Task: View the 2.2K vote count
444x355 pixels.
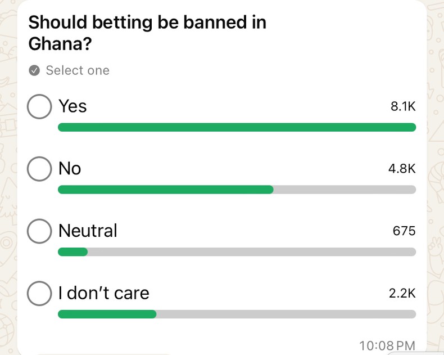Action: pos(402,293)
